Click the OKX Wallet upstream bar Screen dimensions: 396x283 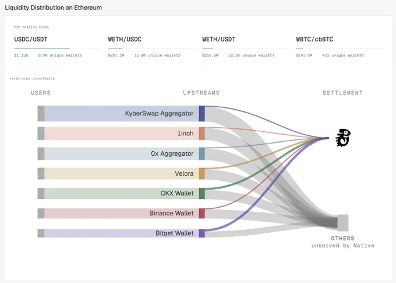pyautogui.click(x=122, y=193)
